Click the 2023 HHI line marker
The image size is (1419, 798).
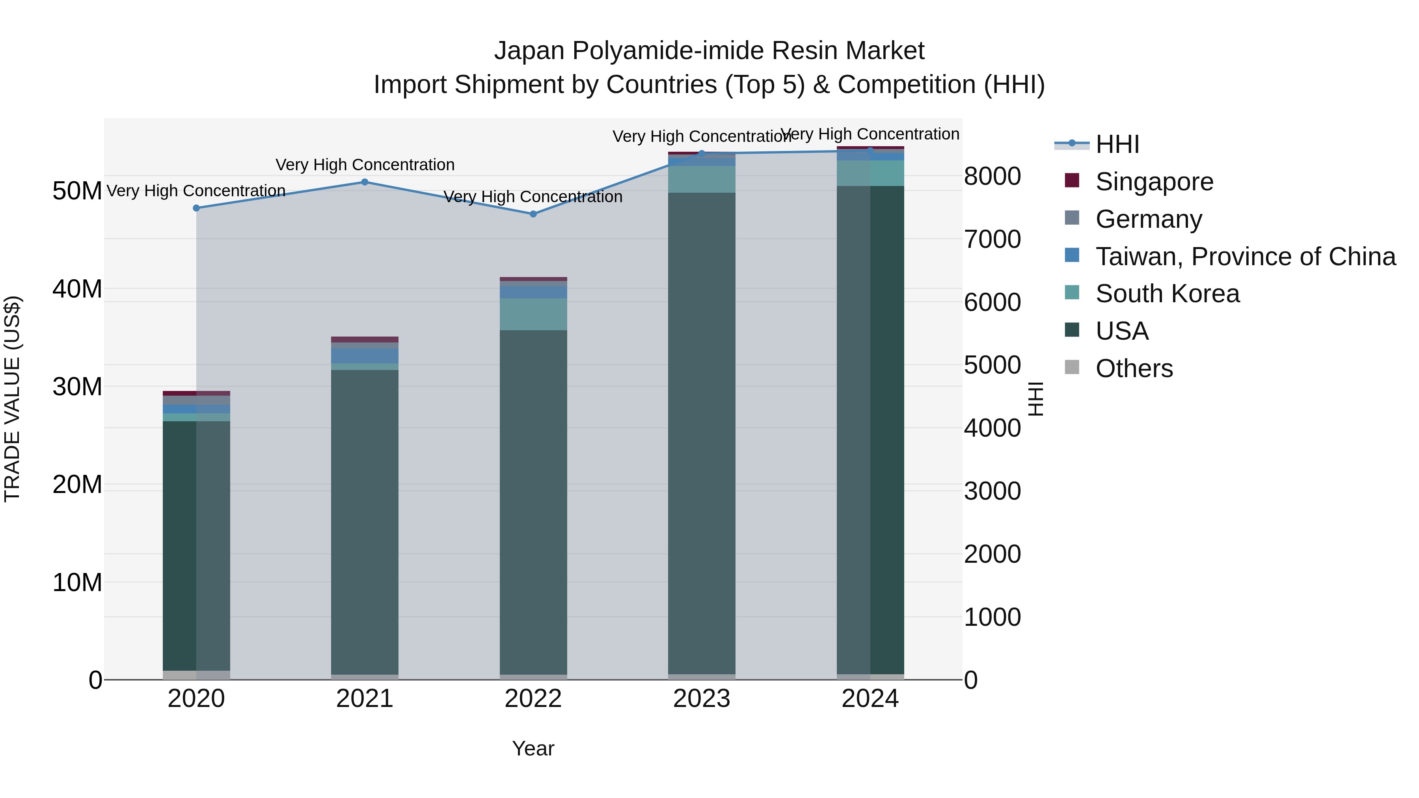(702, 154)
